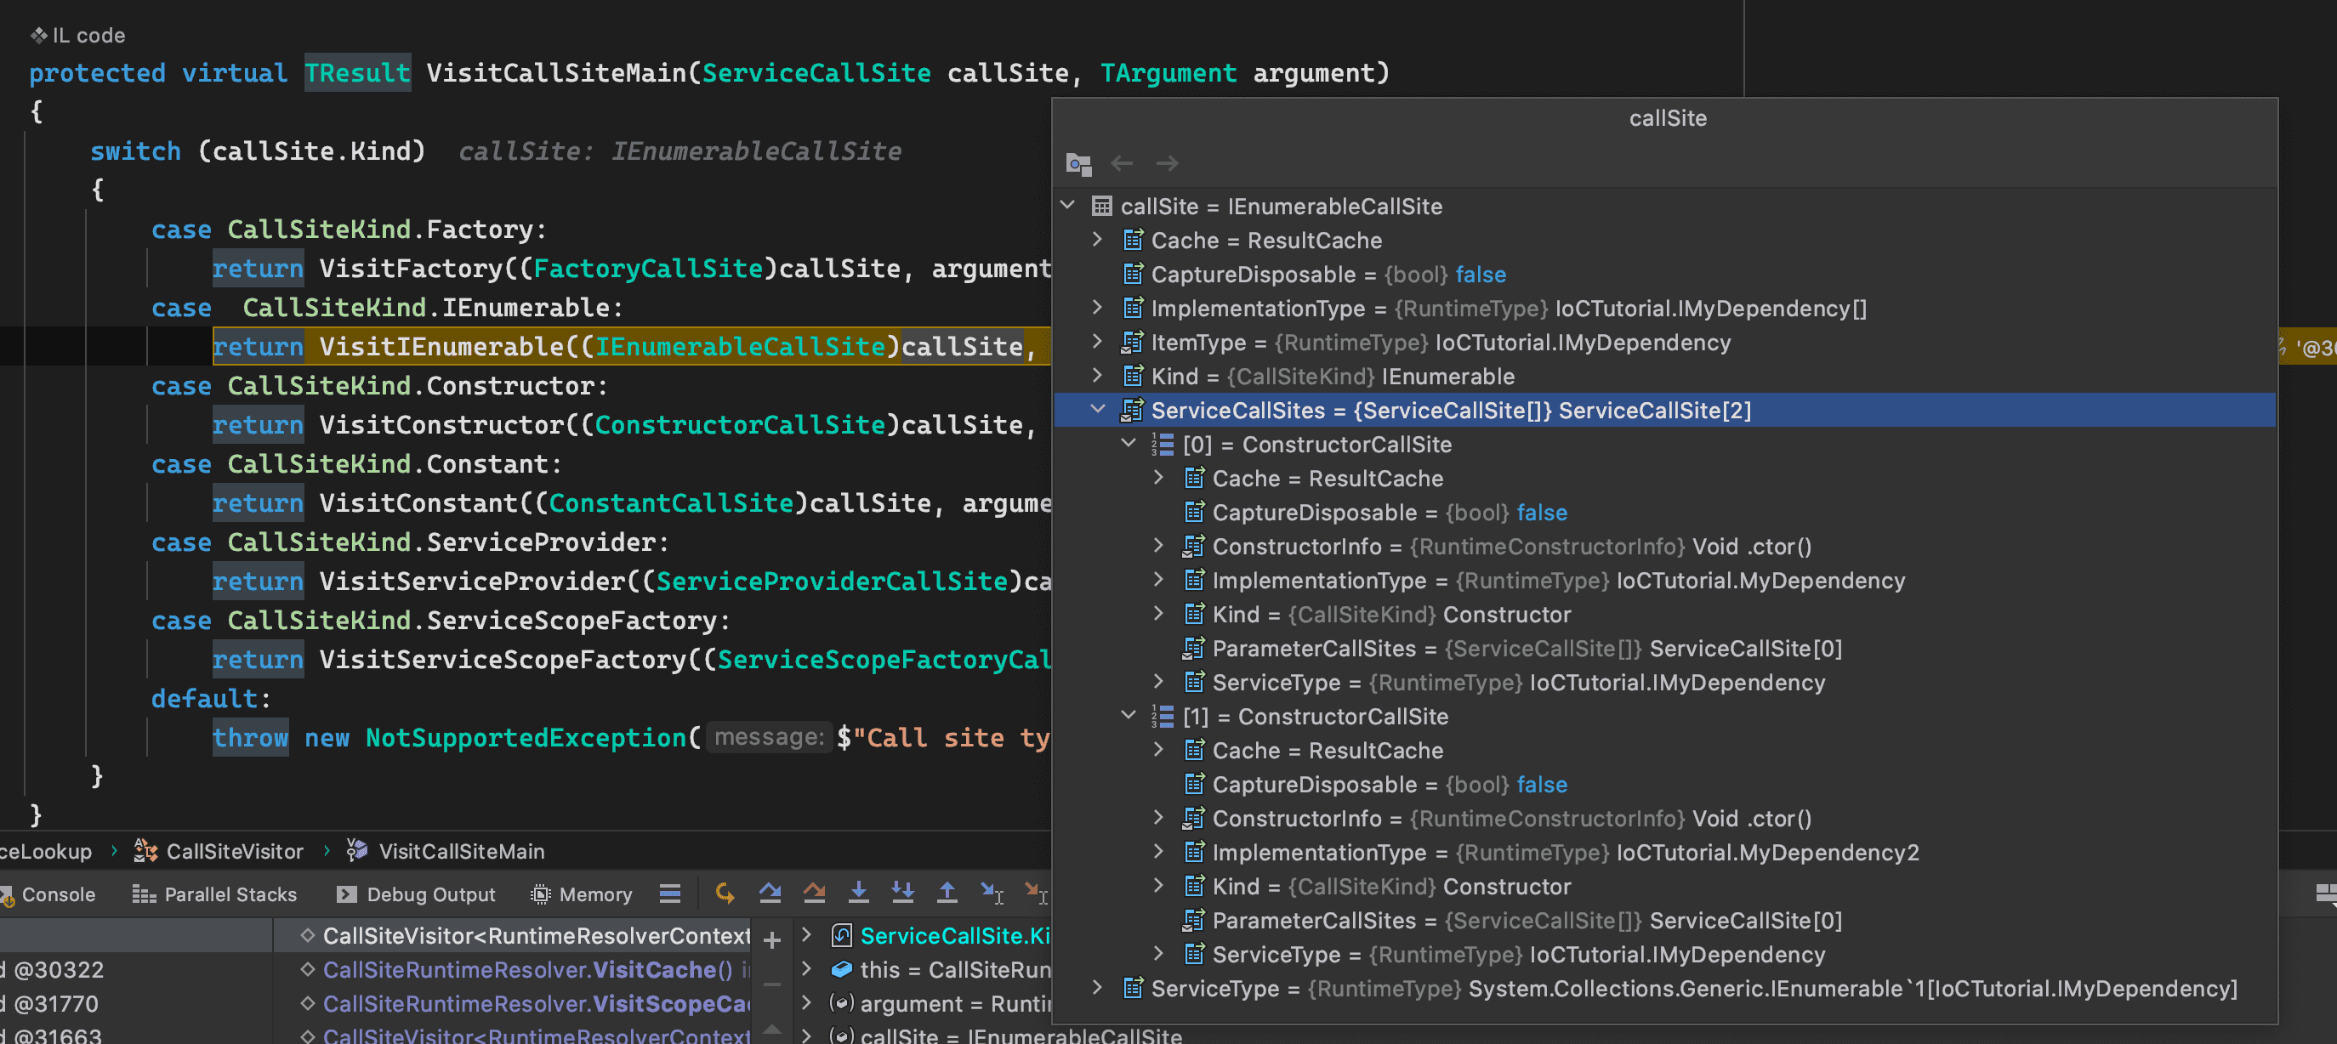Click the Resume Program debugger icon
This screenshot has width=2337, height=1044.
[x=725, y=894]
